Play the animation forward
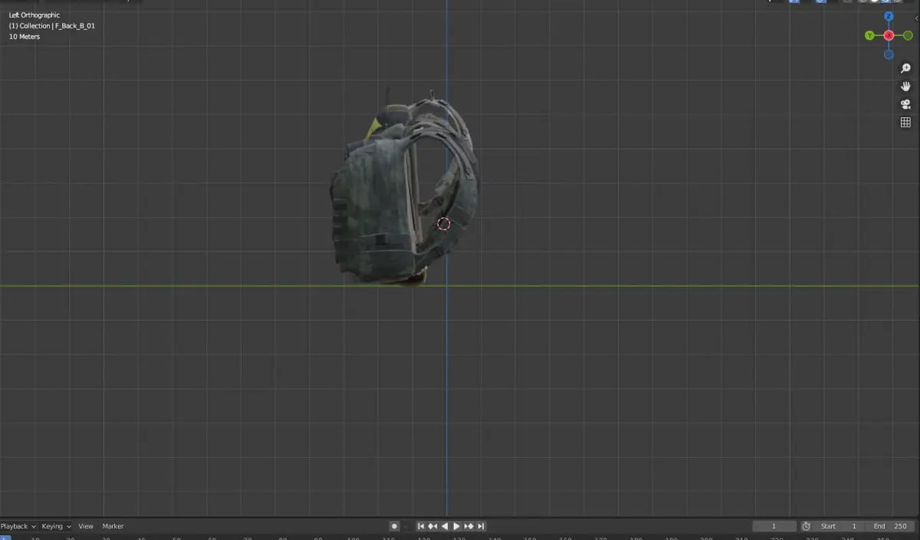 [x=457, y=526]
